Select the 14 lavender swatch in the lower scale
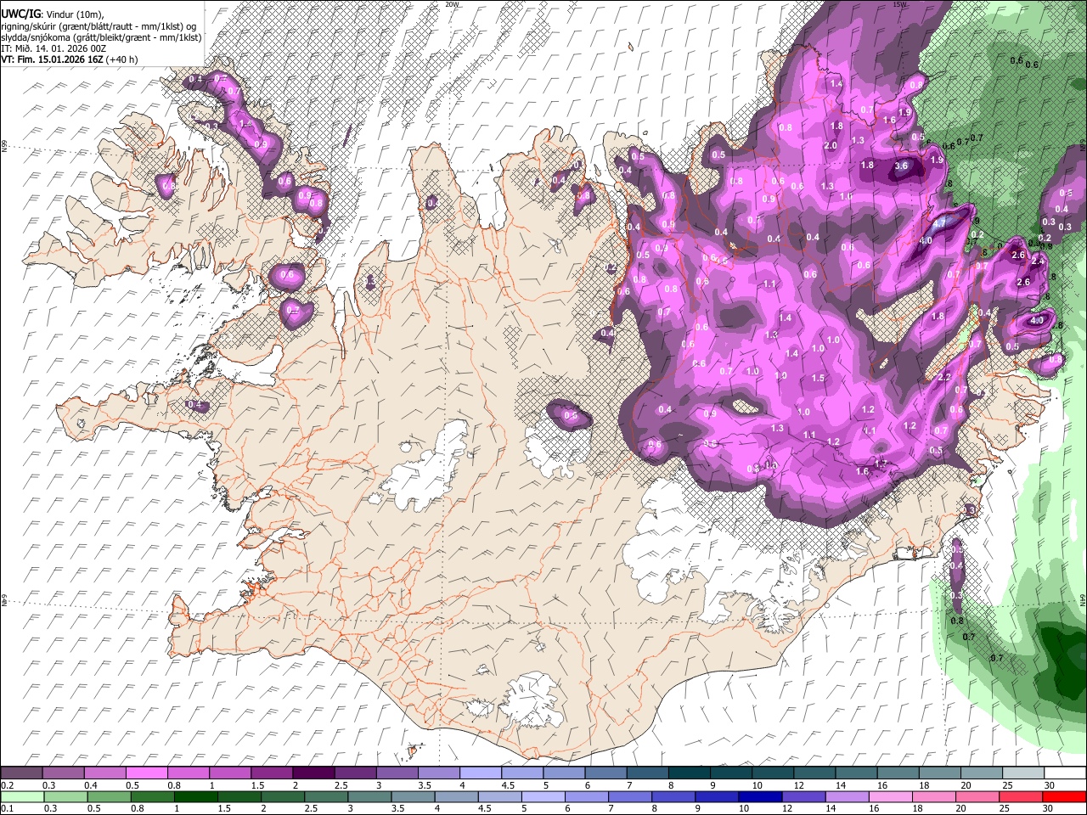This screenshot has width=1087, height=815. 847,796
